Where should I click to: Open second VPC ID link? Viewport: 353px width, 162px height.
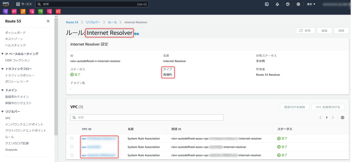[91, 147]
